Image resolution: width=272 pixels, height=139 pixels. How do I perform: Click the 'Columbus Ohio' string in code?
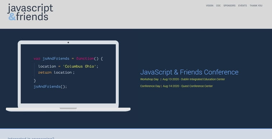pyautogui.click(x=79, y=66)
